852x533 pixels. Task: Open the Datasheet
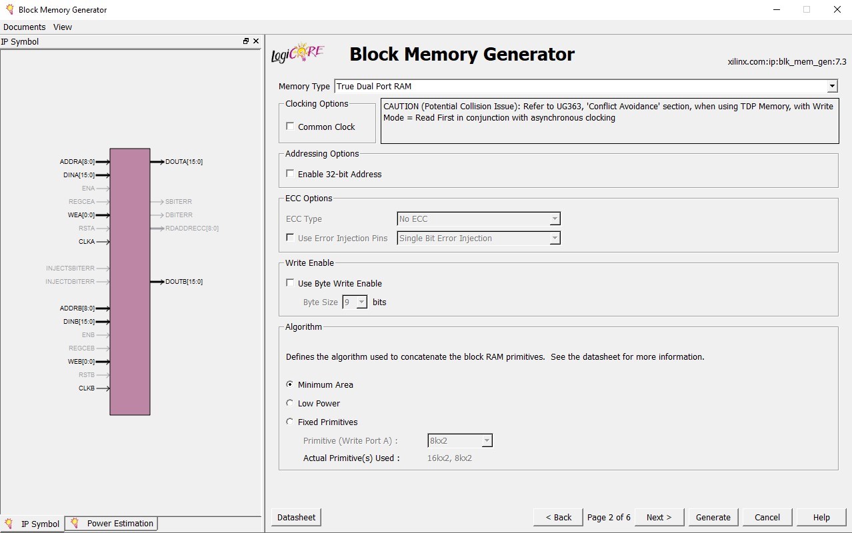pyautogui.click(x=297, y=517)
